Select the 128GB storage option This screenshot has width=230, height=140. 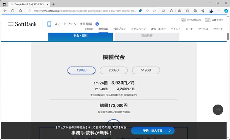pyautogui.click(x=82, y=70)
